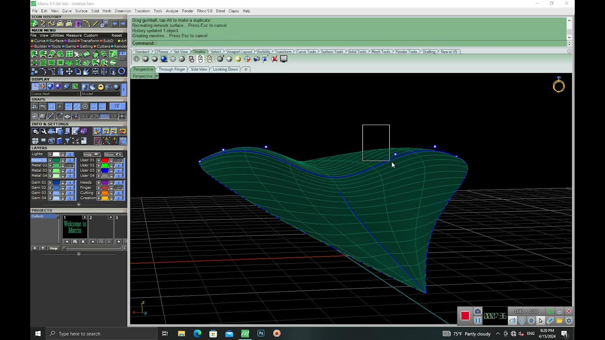Click the purple cylinder icon in Icon History
Viewport: 605px width, 340px height.
pyautogui.click(x=78, y=24)
